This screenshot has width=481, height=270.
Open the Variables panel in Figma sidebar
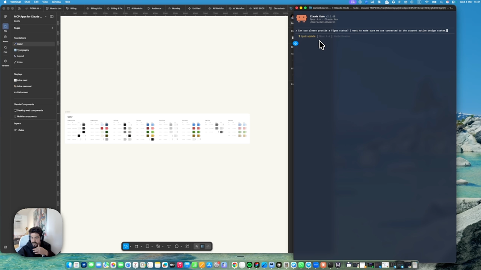(x=5, y=62)
